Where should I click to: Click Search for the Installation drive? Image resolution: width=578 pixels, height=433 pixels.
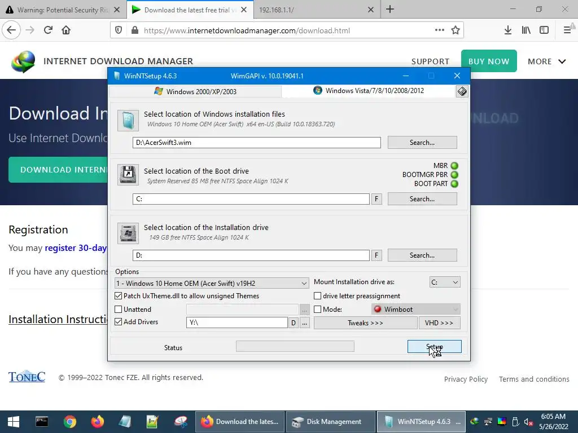tap(422, 255)
